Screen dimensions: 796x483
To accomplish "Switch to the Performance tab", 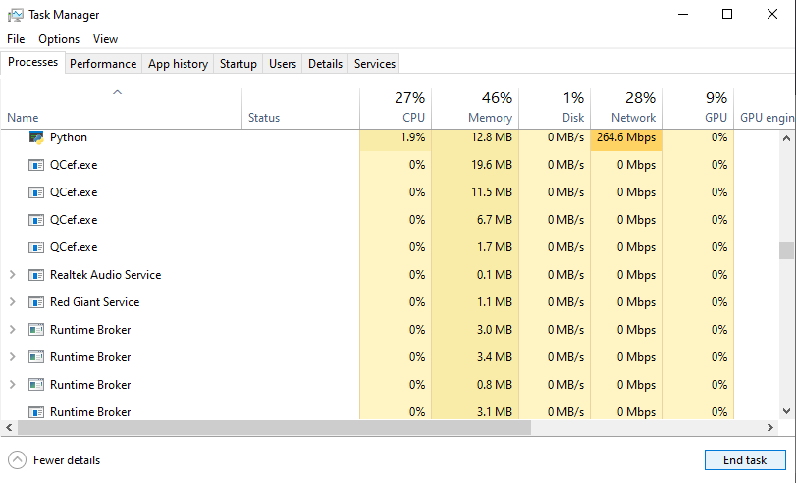I will point(103,64).
